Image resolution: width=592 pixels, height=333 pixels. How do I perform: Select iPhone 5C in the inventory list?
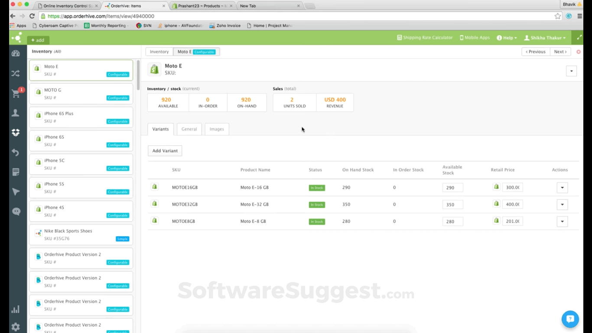click(81, 164)
